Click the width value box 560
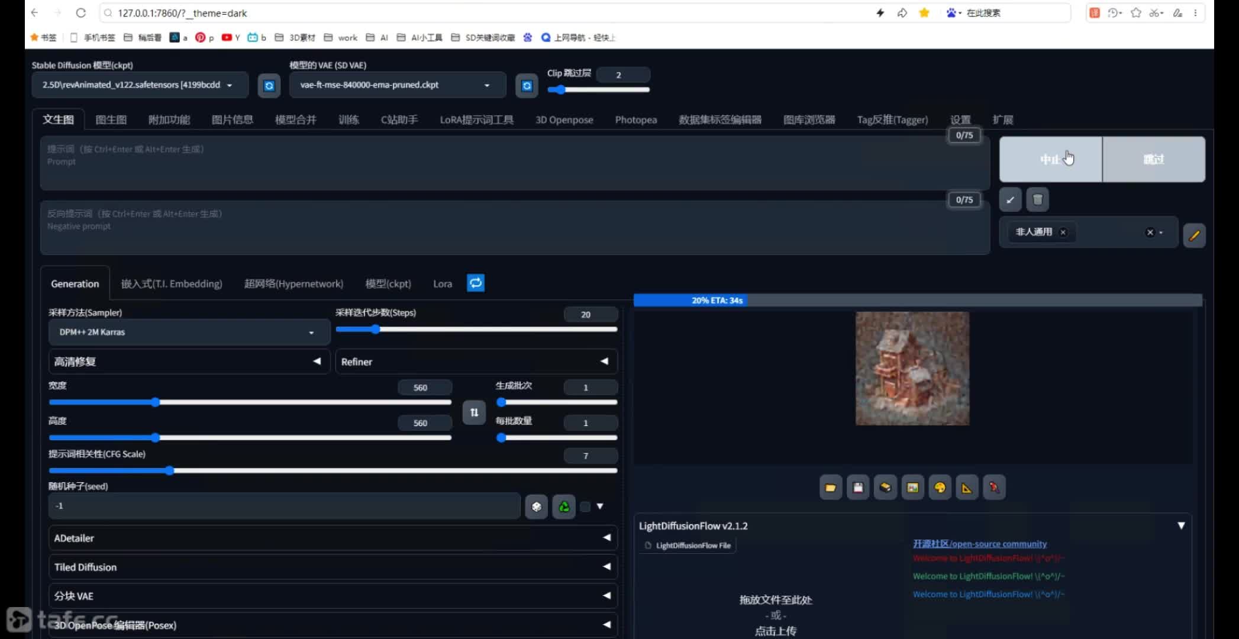Image resolution: width=1239 pixels, height=639 pixels. pyautogui.click(x=424, y=388)
